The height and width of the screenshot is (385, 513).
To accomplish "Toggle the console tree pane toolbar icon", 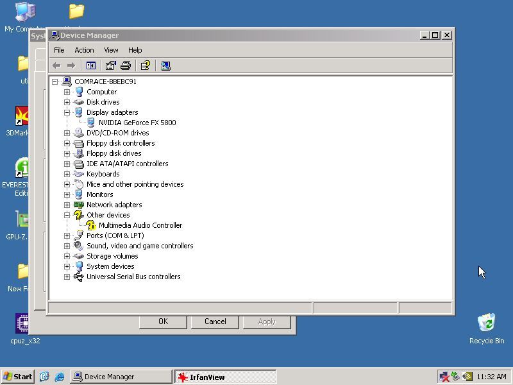I will [x=90, y=66].
